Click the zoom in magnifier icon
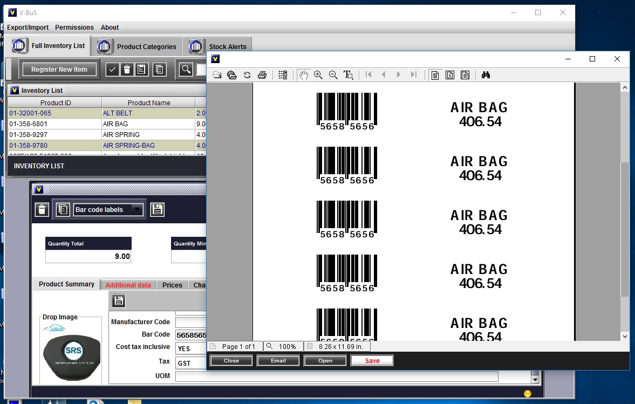 pyautogui.click(x=318, y=75)
